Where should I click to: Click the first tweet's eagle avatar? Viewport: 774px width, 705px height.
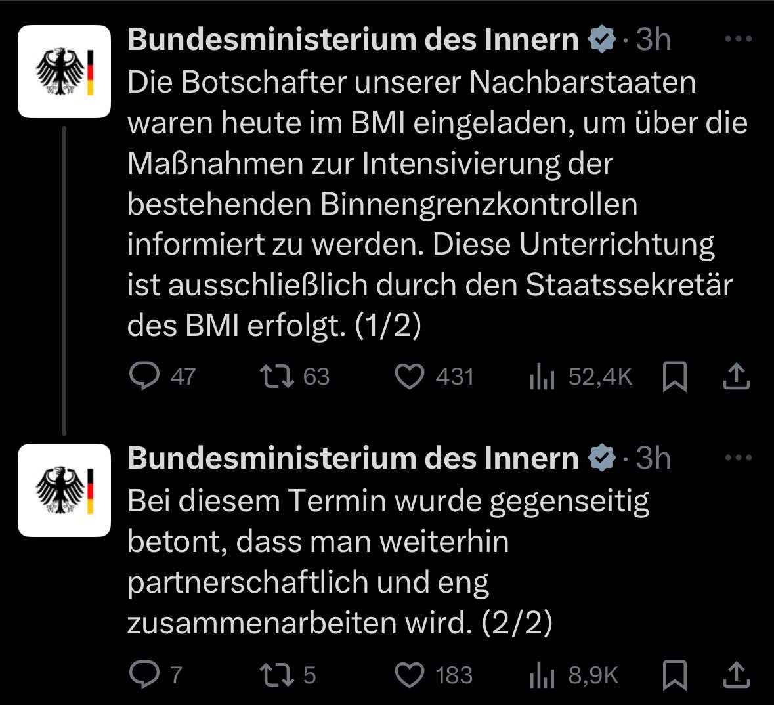click(x=64, y=72)
